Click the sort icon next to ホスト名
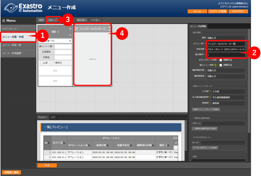The image size is (261, 176). coord(64,143)
